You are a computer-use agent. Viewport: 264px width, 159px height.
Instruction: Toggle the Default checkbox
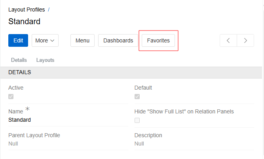pyautogui.click(x=137, y=97)
